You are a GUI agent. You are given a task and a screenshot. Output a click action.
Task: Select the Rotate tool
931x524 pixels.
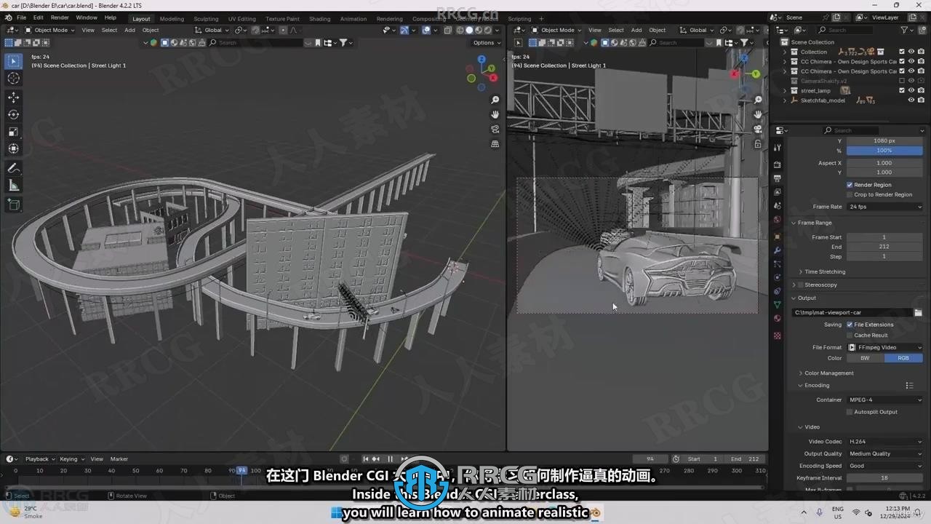pos(13,114)
